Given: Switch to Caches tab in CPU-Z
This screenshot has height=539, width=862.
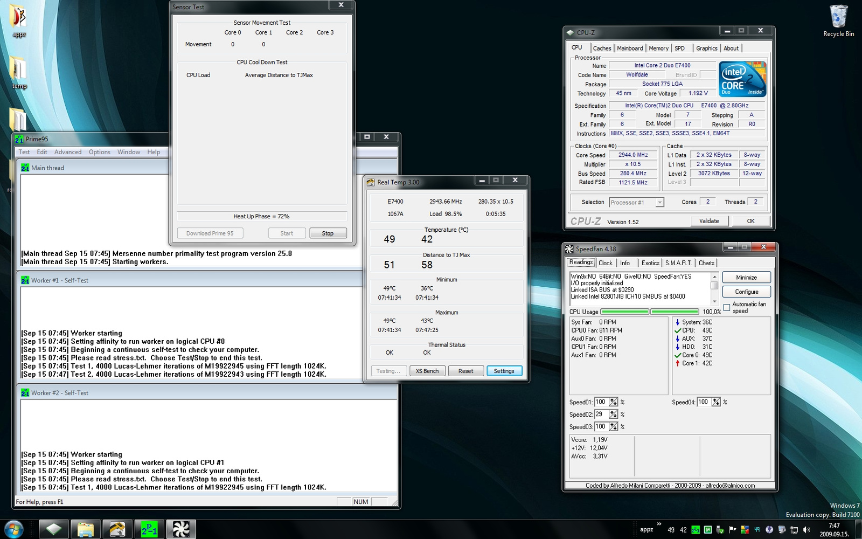Looking at the screenshot, I should tap(602, 49).
